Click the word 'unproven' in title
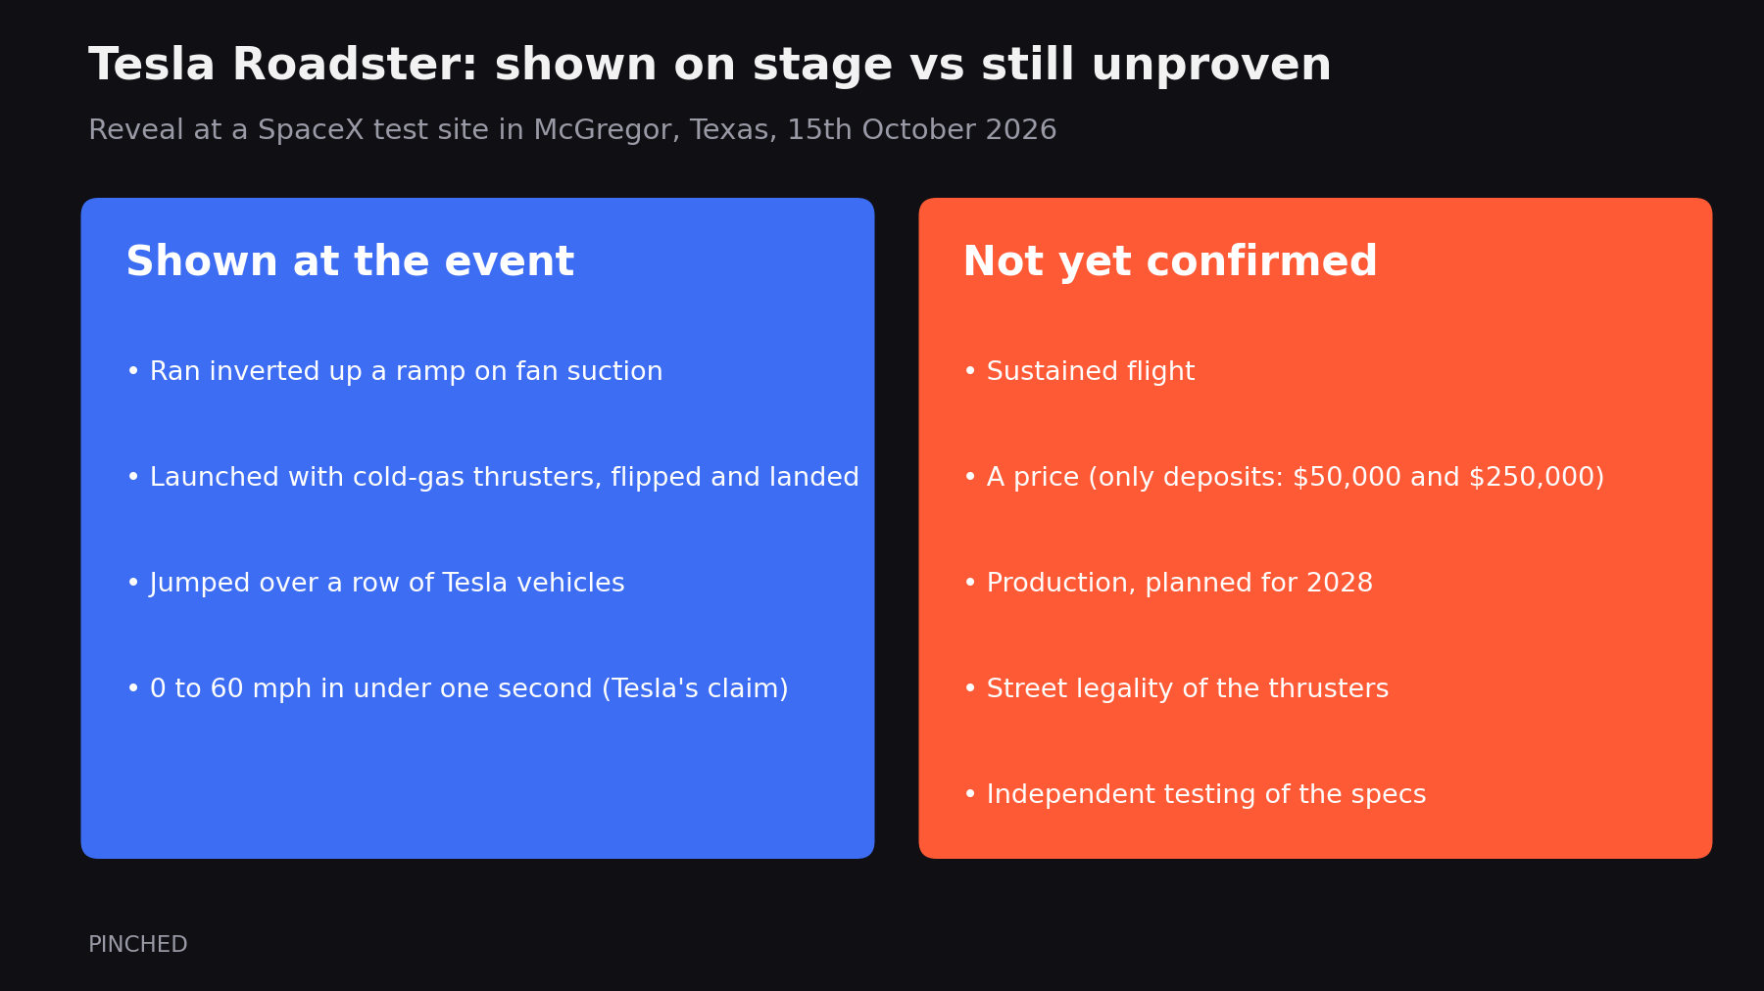 tap(1211, 66)
